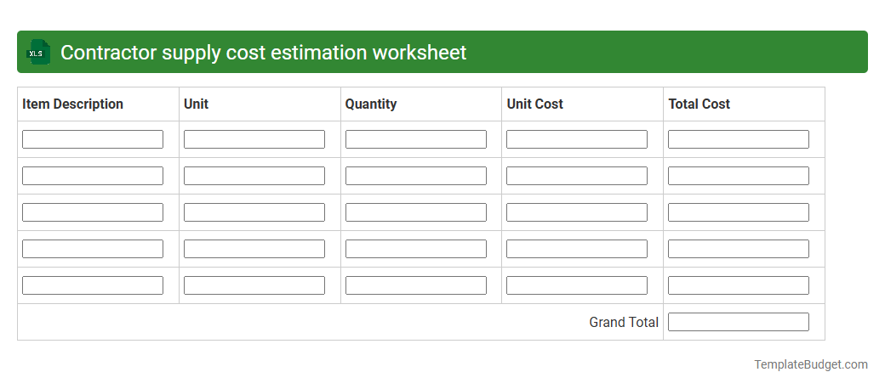Screen dimensions: 885x389
Task: Focus second row Total Cost field
Action: pyautogui.click(x=739, y=176)
